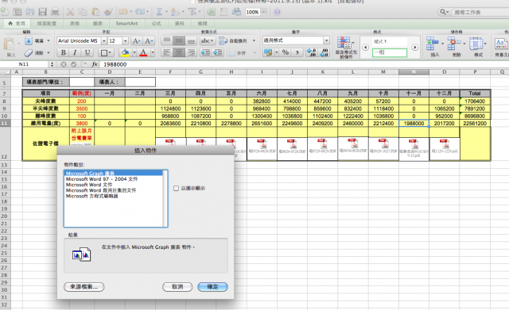Check the display as icon checkbox
This screenshot has height=310, width=509.
pos(177,188)
